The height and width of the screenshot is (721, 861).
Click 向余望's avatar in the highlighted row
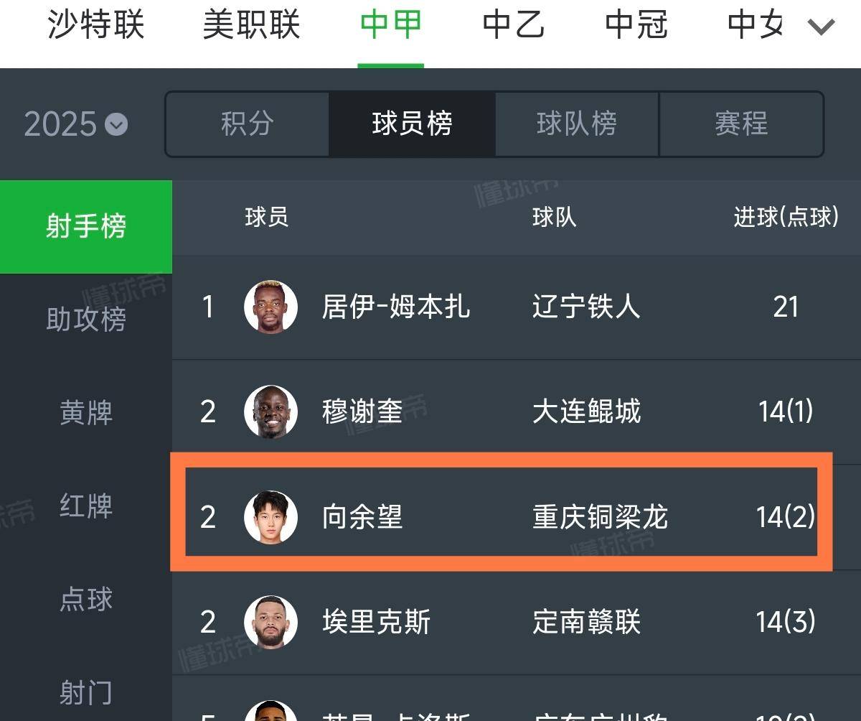pos(270,516)
